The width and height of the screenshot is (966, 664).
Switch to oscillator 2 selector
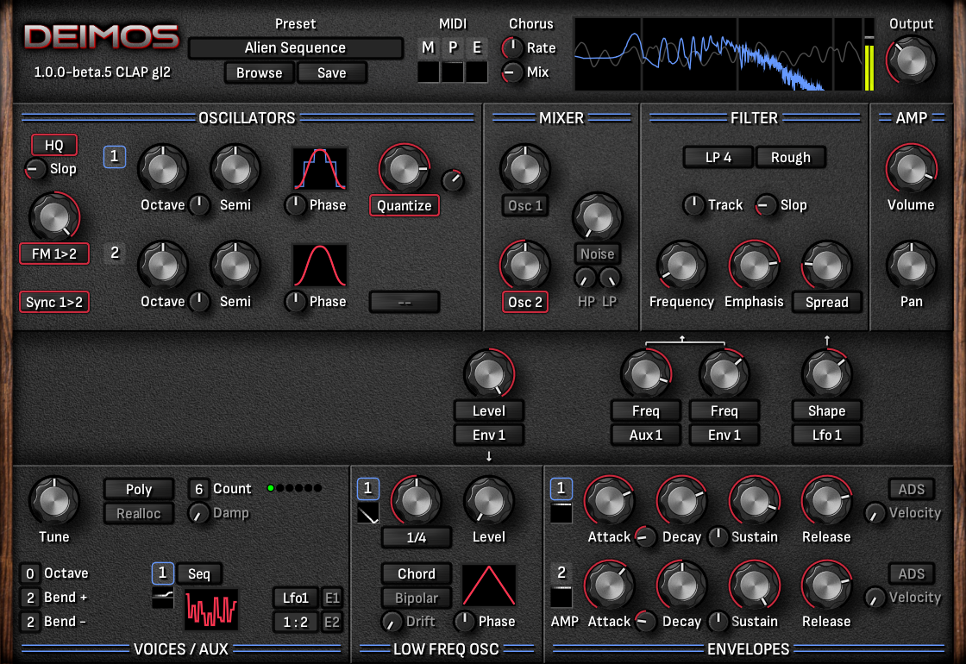(x=115, y=253)
